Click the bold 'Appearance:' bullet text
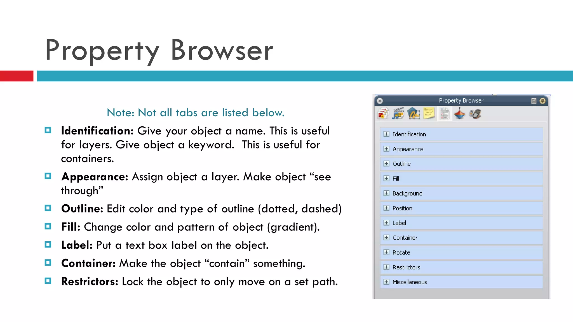Screen dimensions: 573x322 pyautogui.click(x=95, y=177)
